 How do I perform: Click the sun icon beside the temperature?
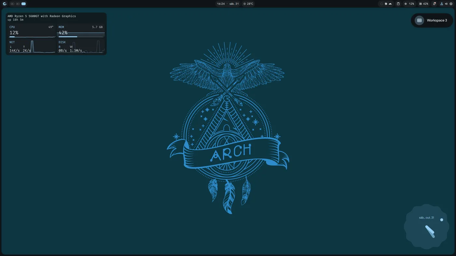(245, 4)
